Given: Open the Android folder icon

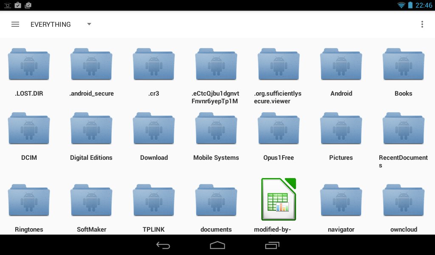Looking at the screenshot, I should click(341, 64).
